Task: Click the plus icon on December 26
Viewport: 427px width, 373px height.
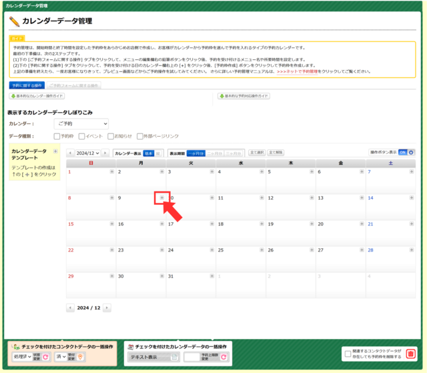Action: click(x=312, y=250)
